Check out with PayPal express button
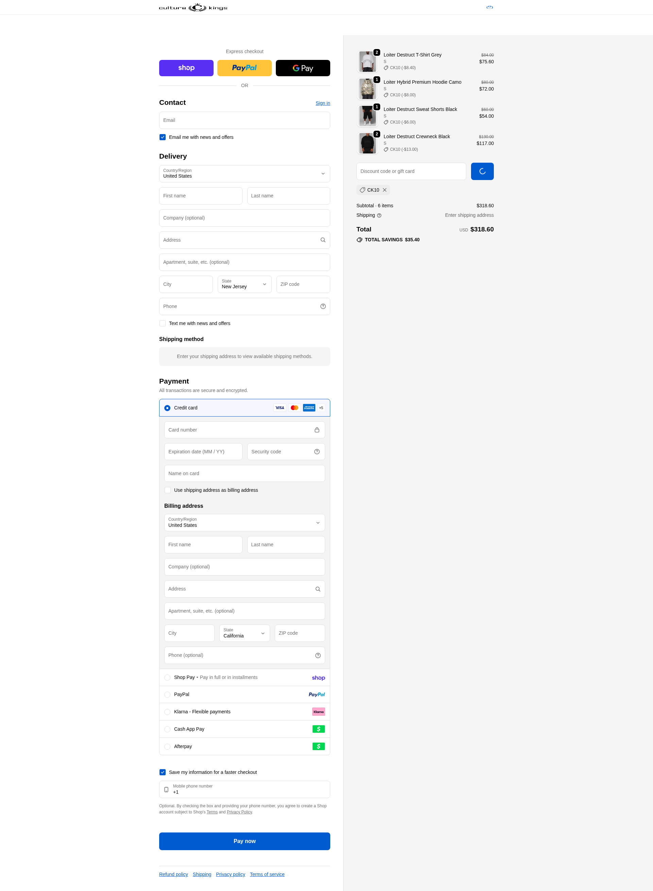This screenshot has height=891, width=653. [244, 68]
